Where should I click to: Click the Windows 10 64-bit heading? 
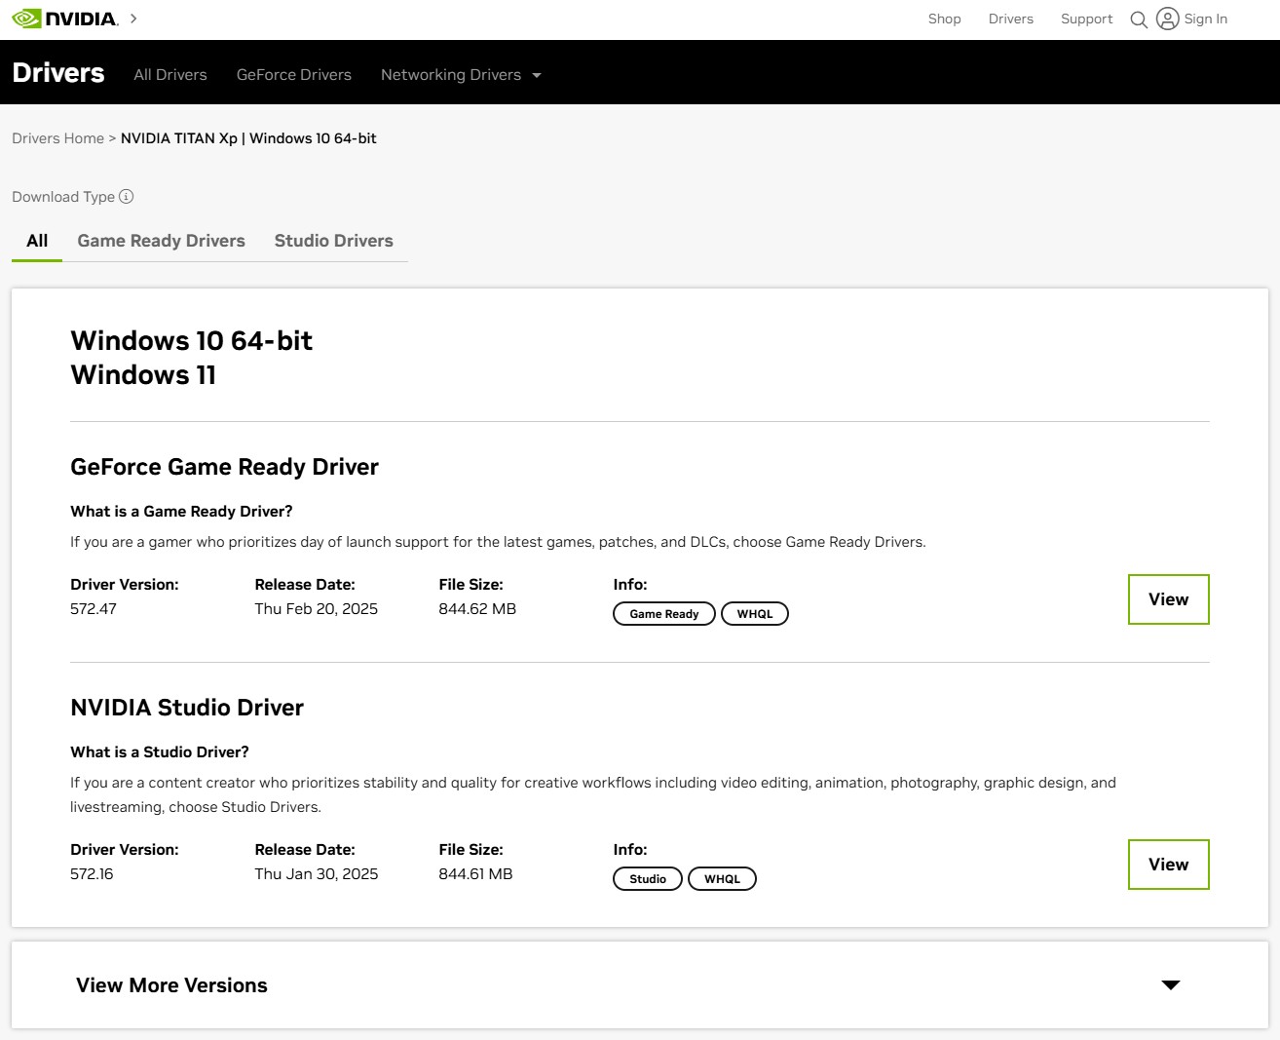coord(191,340)
